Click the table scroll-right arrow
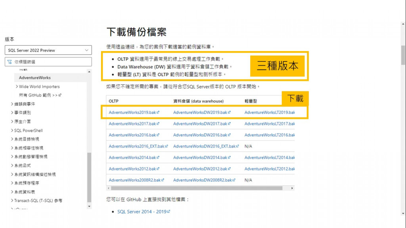406x228 pixels. coord(292,188)
